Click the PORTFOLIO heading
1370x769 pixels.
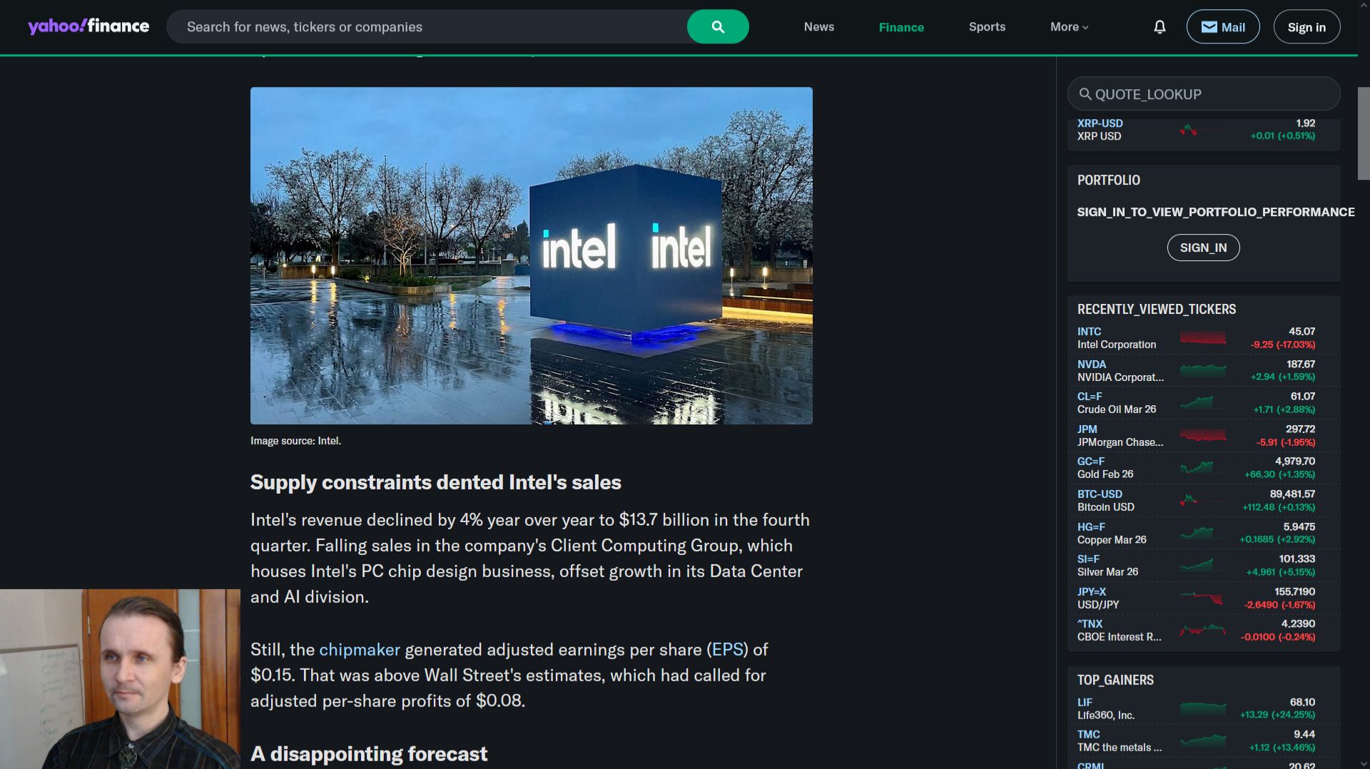click(1108, 180)
